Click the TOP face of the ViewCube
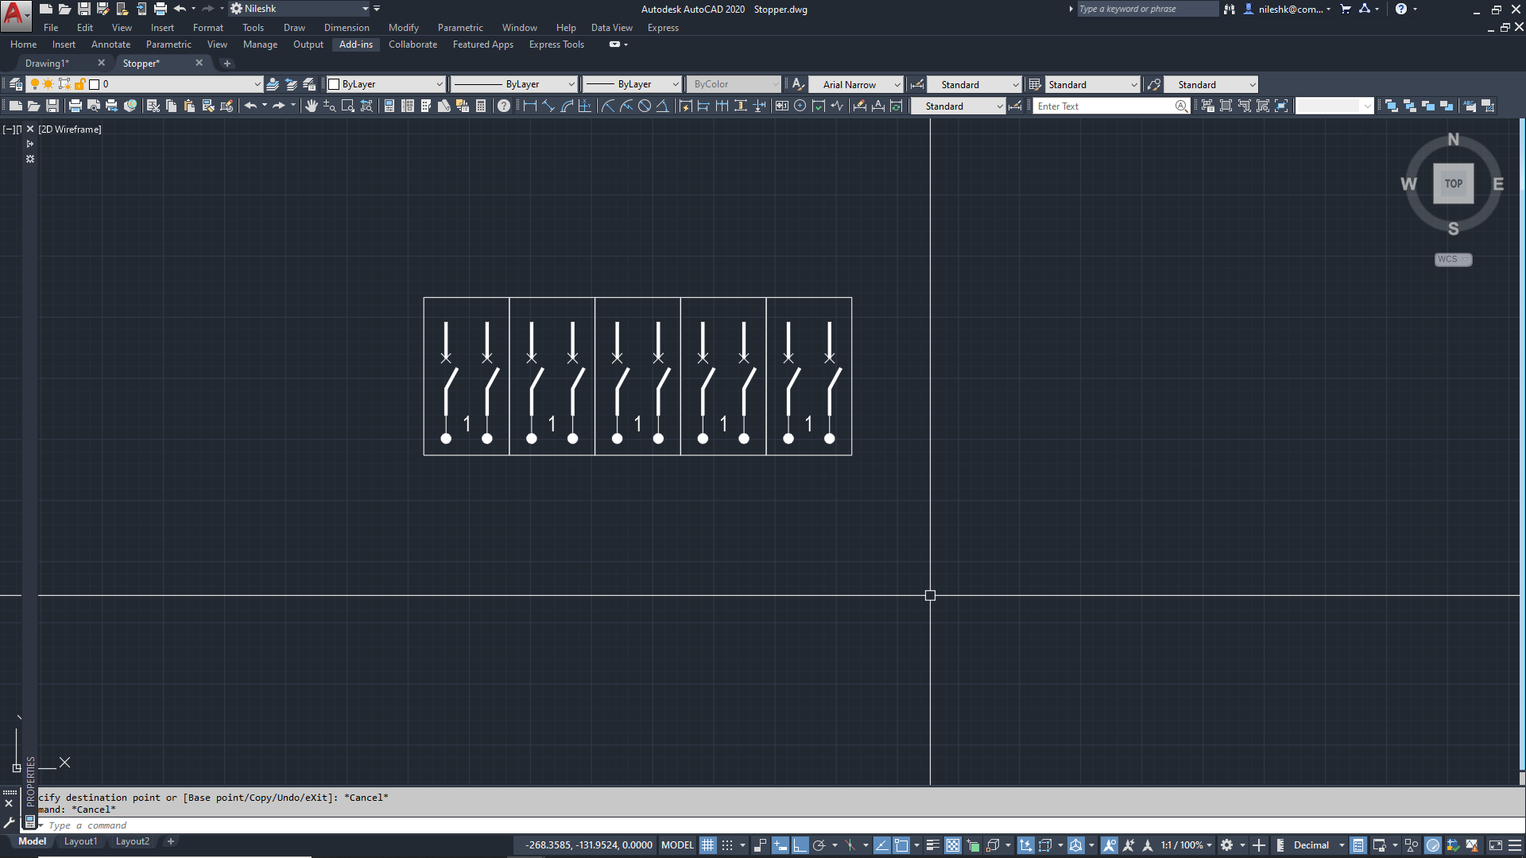The height and width of the screenshot is (858, 1526). (x=1453, y=183)
